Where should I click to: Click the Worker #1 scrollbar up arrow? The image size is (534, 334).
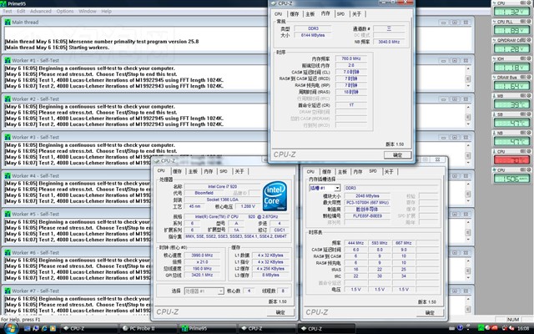(x=468, y=68)
